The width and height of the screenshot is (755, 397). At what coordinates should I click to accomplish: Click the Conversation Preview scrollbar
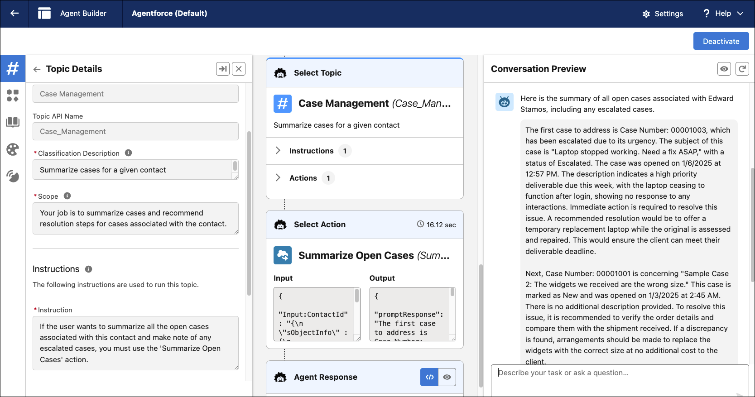[752, 225]
